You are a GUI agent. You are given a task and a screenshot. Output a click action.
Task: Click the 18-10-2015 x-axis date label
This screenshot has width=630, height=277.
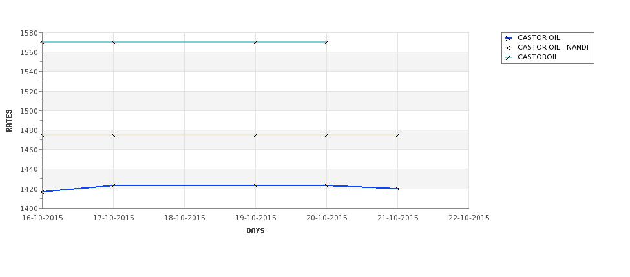tap(184, 218)
